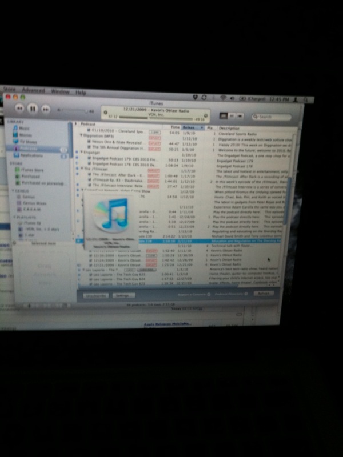
Task: Collapse the Leo Laporte Tech Guy group
Action: (x=83, y=270)
